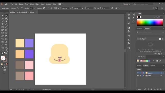
Task: Select the Direct Selection tool
Action: 6,16
